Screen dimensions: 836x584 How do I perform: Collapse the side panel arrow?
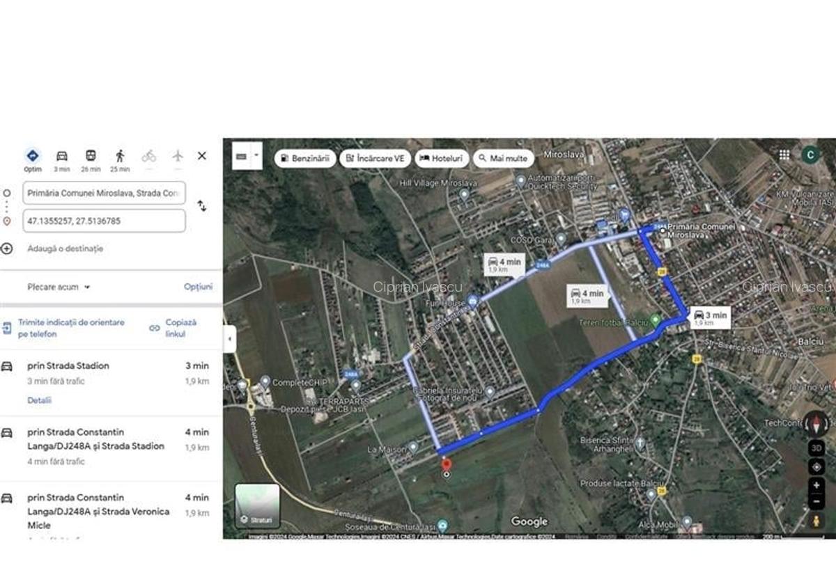tap(230, 339)
